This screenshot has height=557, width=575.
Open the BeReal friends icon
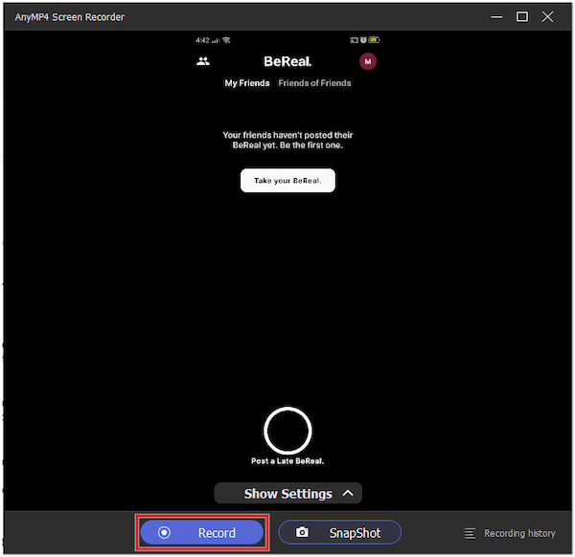point(203,61)
